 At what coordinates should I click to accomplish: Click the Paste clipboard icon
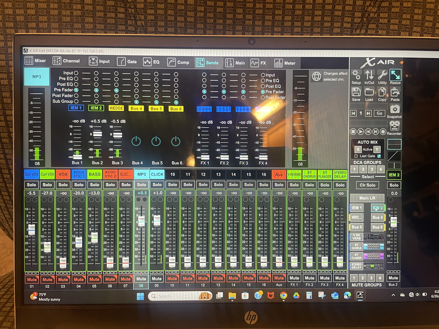[x=395, y=92]
